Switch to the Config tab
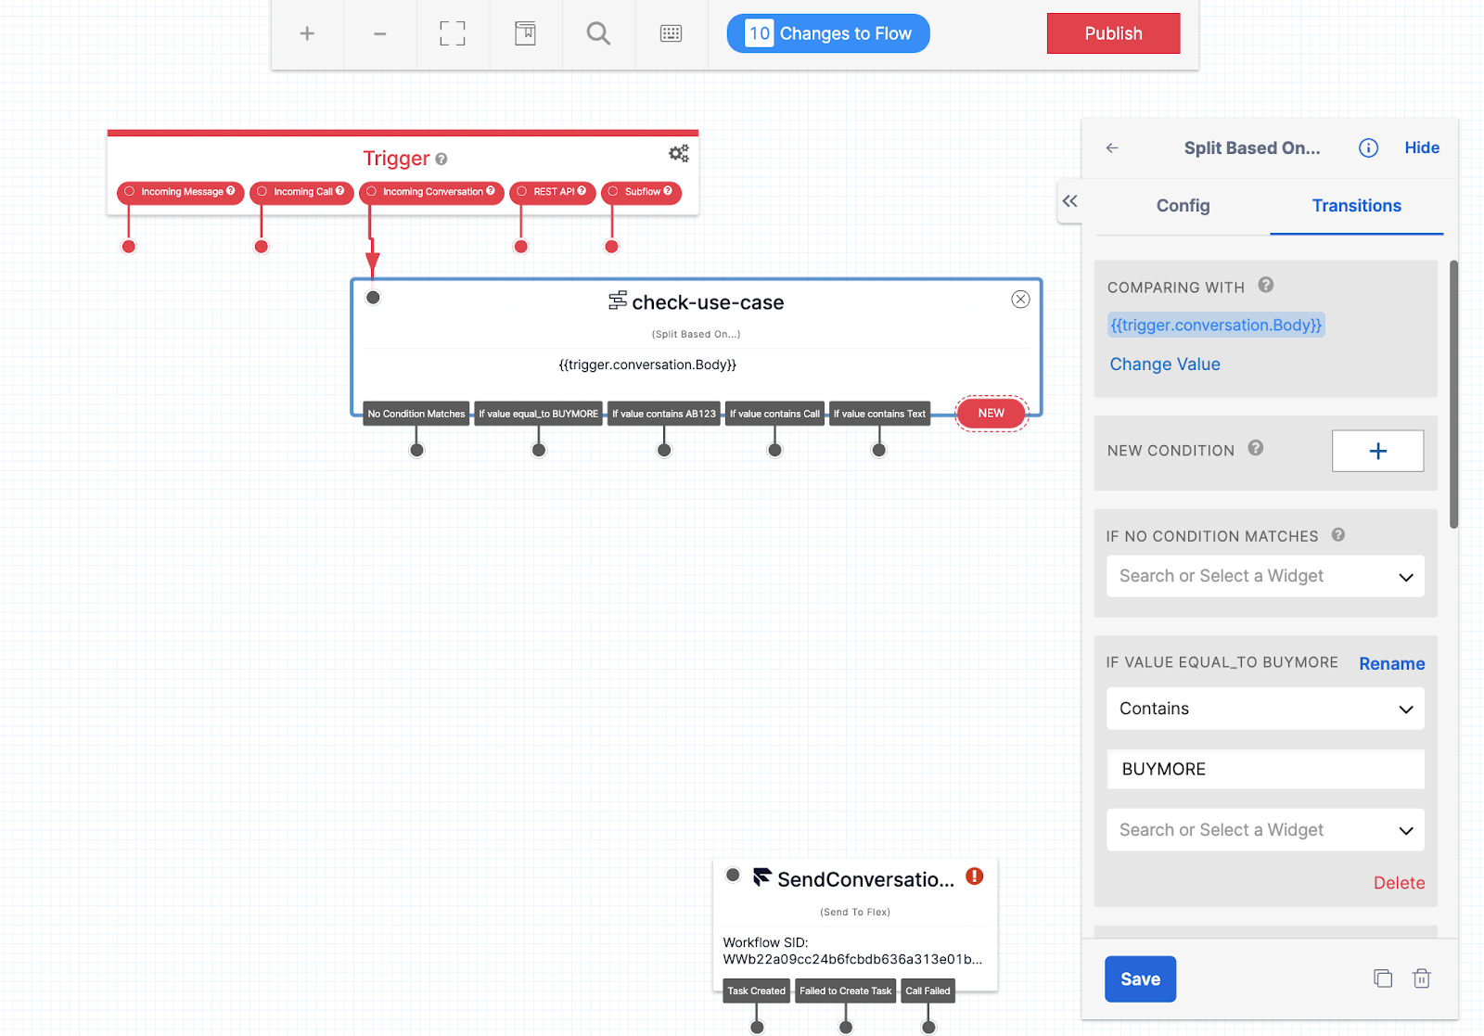 1183,206
